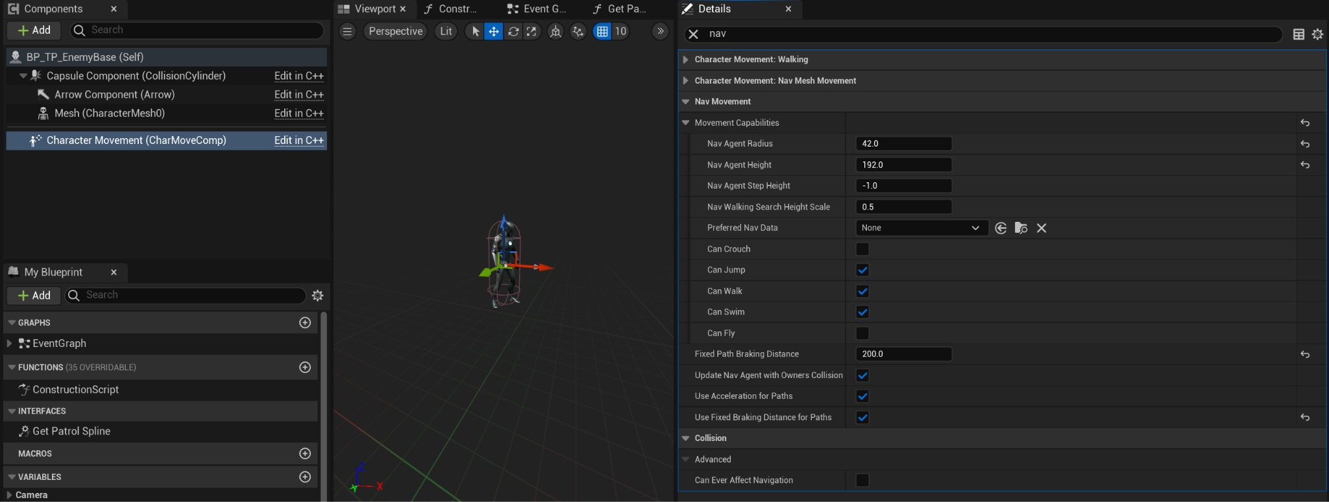Activate the scale gizmo tool
Screen dimensions: 1329x502
point(531,31)
